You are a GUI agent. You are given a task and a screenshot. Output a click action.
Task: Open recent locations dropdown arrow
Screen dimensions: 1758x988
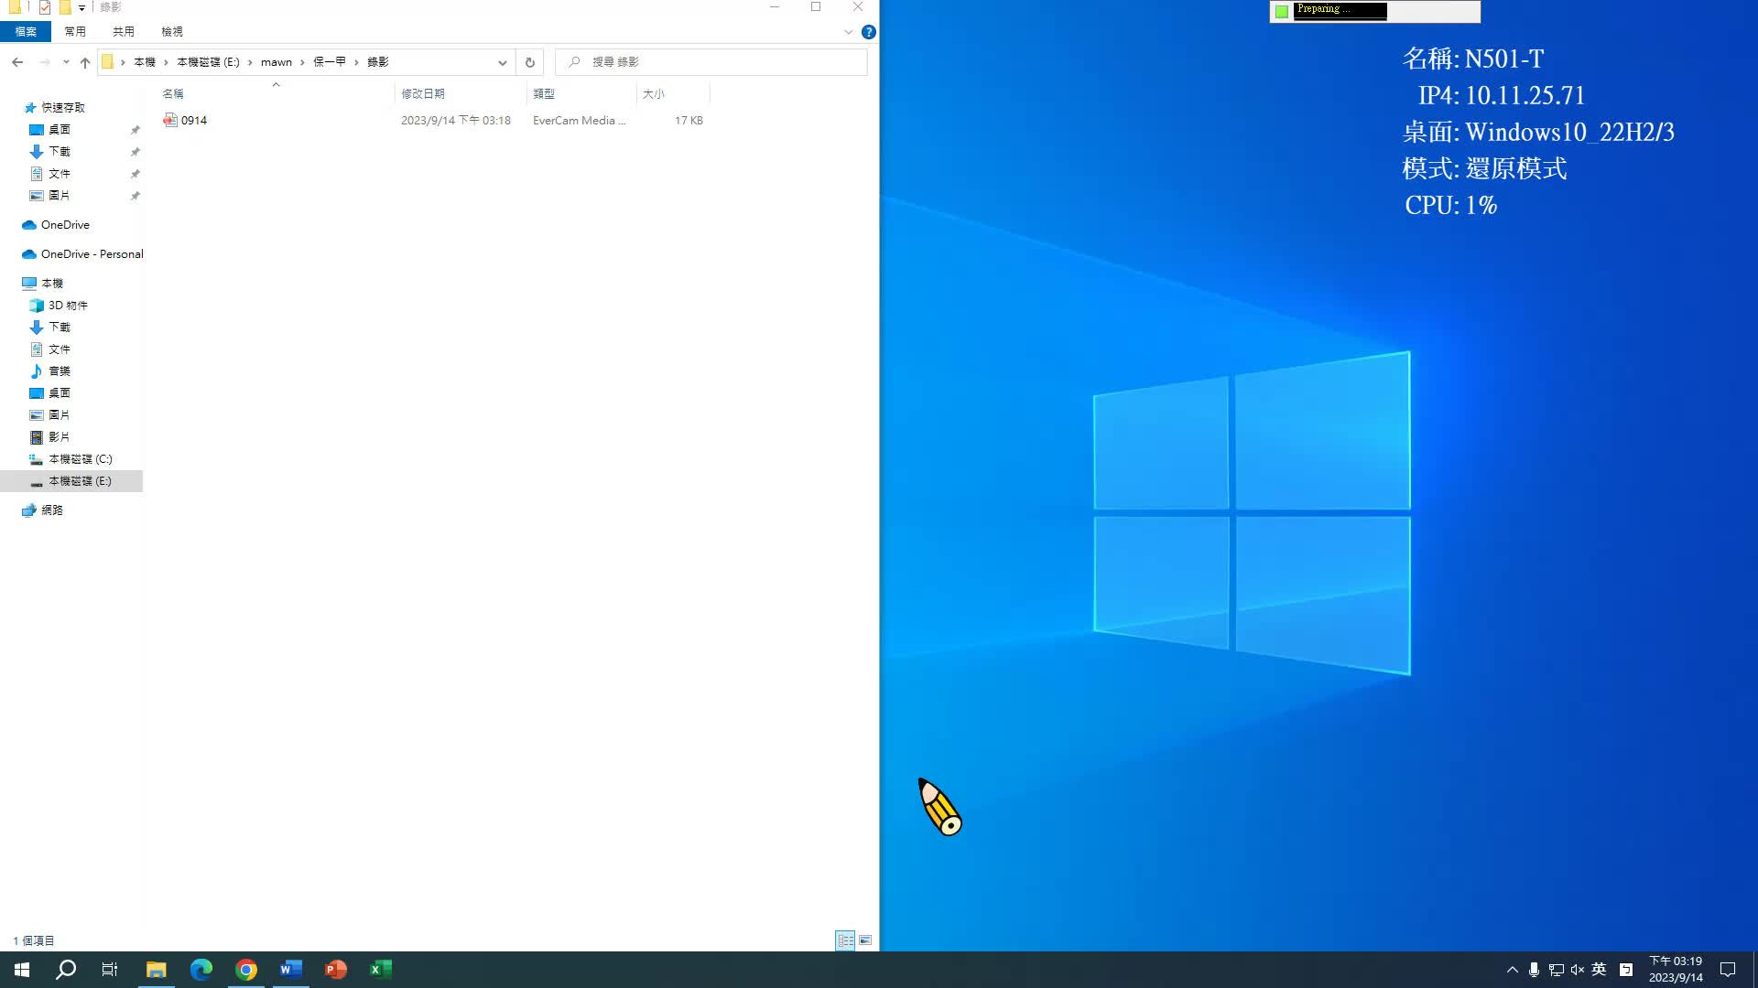(66, 62)
